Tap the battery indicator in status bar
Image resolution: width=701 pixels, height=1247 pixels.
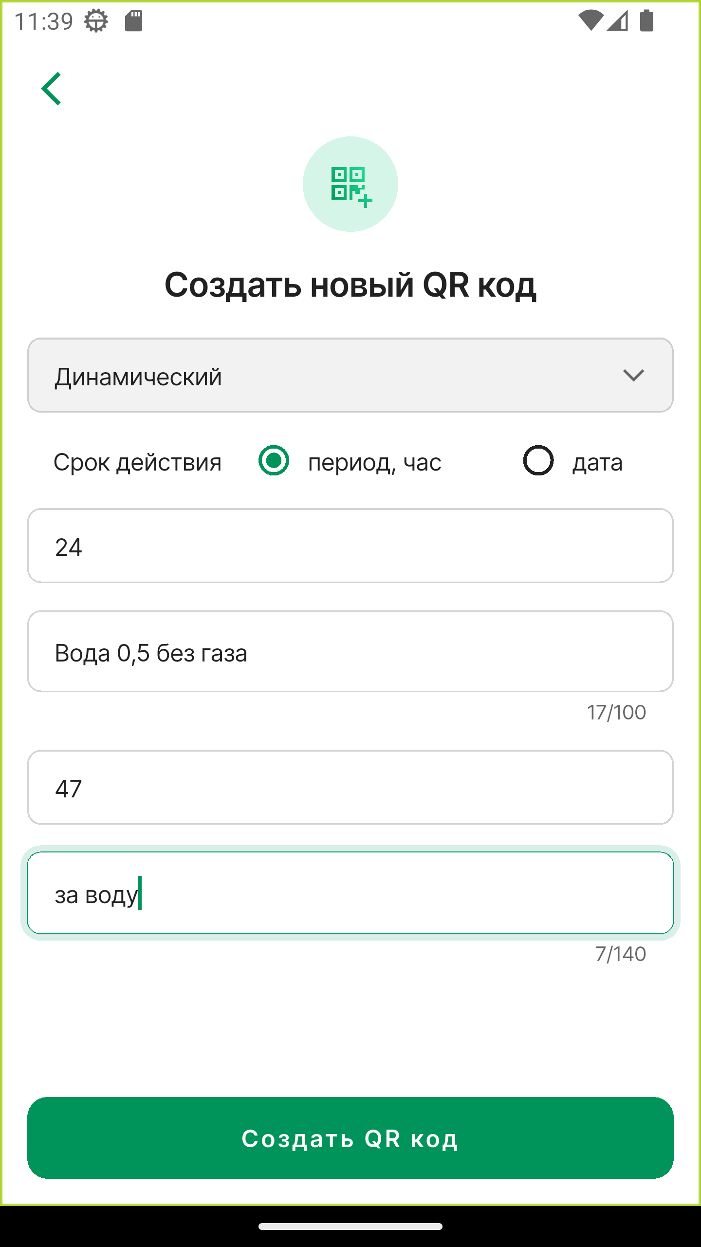click(646, 20)
